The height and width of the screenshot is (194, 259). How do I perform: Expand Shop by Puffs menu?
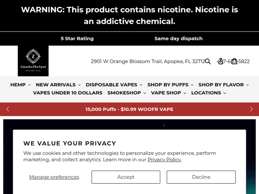170,85
